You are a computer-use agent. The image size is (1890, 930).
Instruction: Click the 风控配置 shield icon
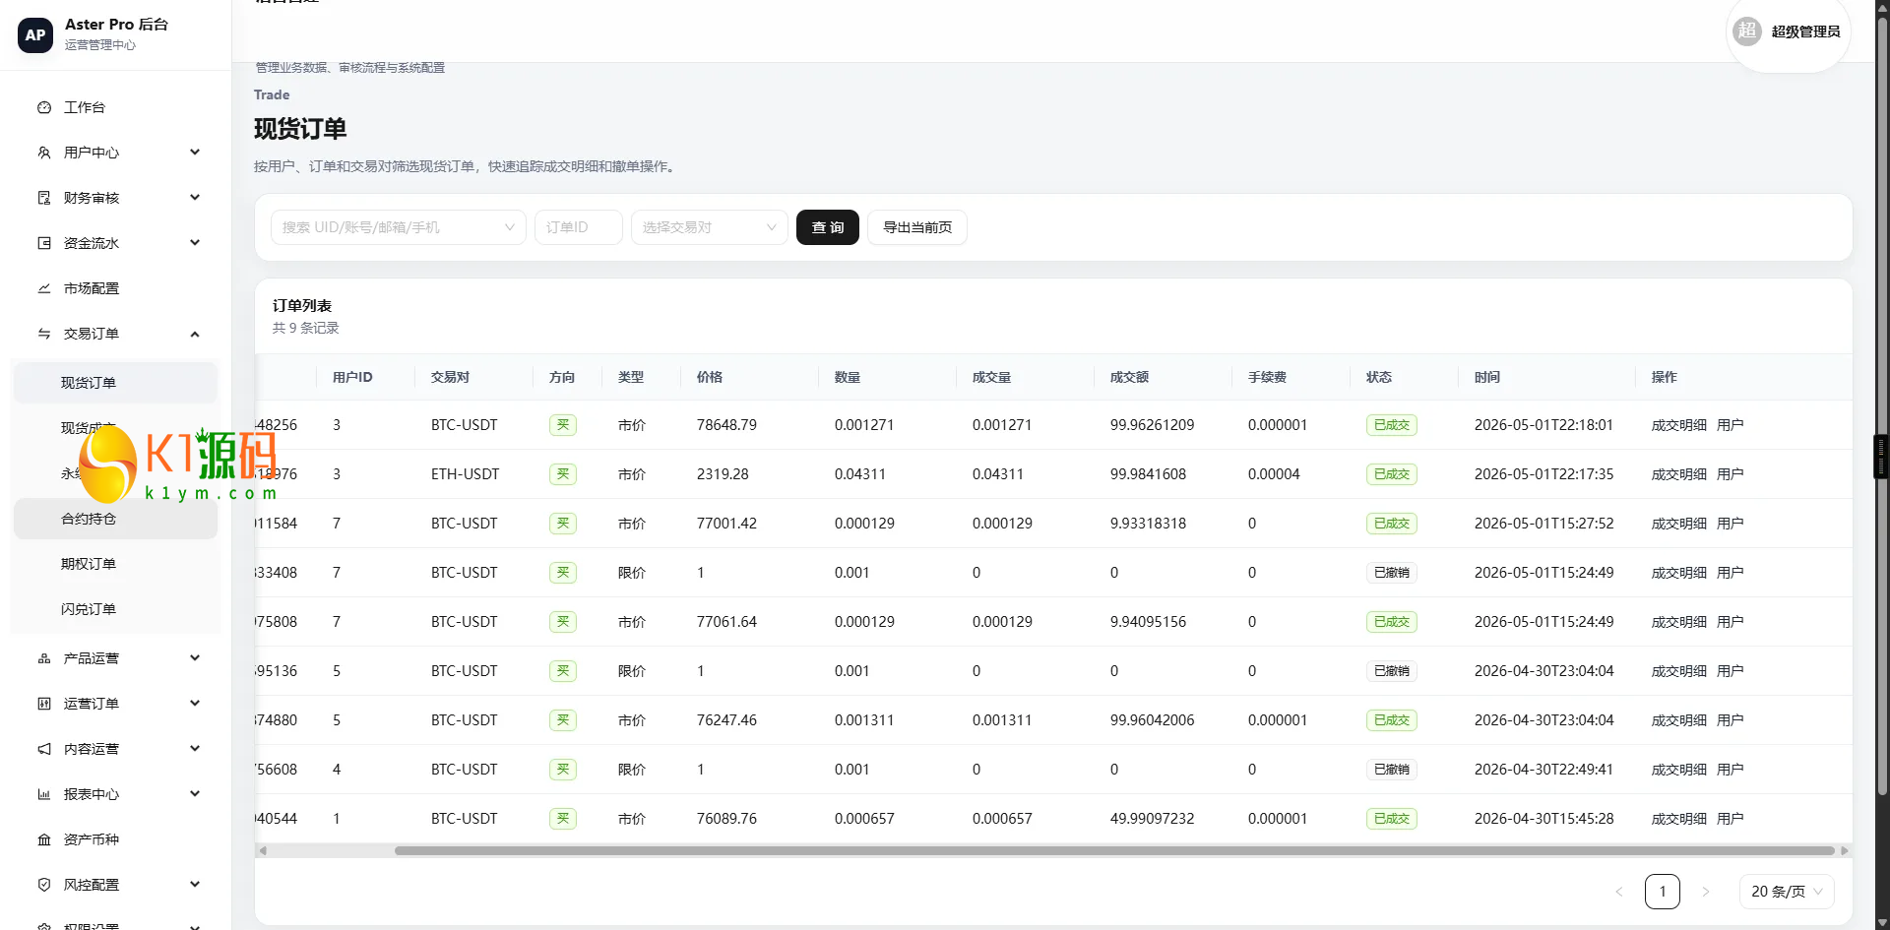pyautogui.click(x=44, y=885)
